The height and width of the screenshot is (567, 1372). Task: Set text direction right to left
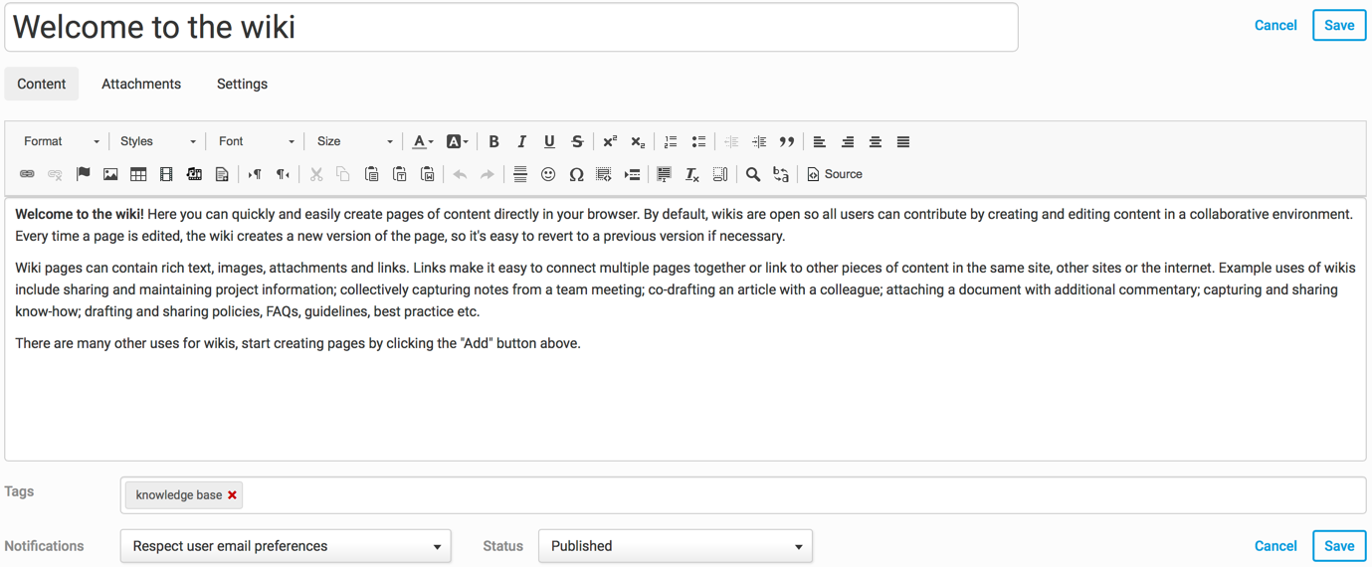[283, 174]
